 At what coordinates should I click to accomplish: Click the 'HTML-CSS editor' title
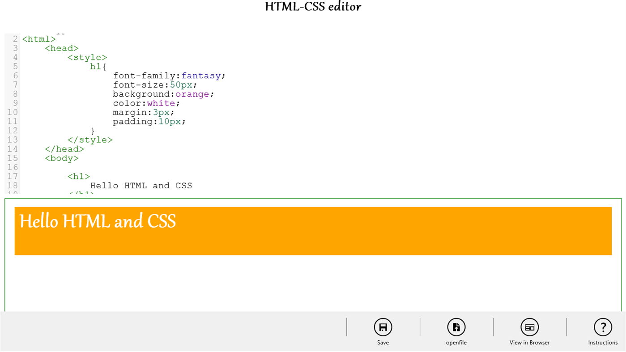coord(313,7)
